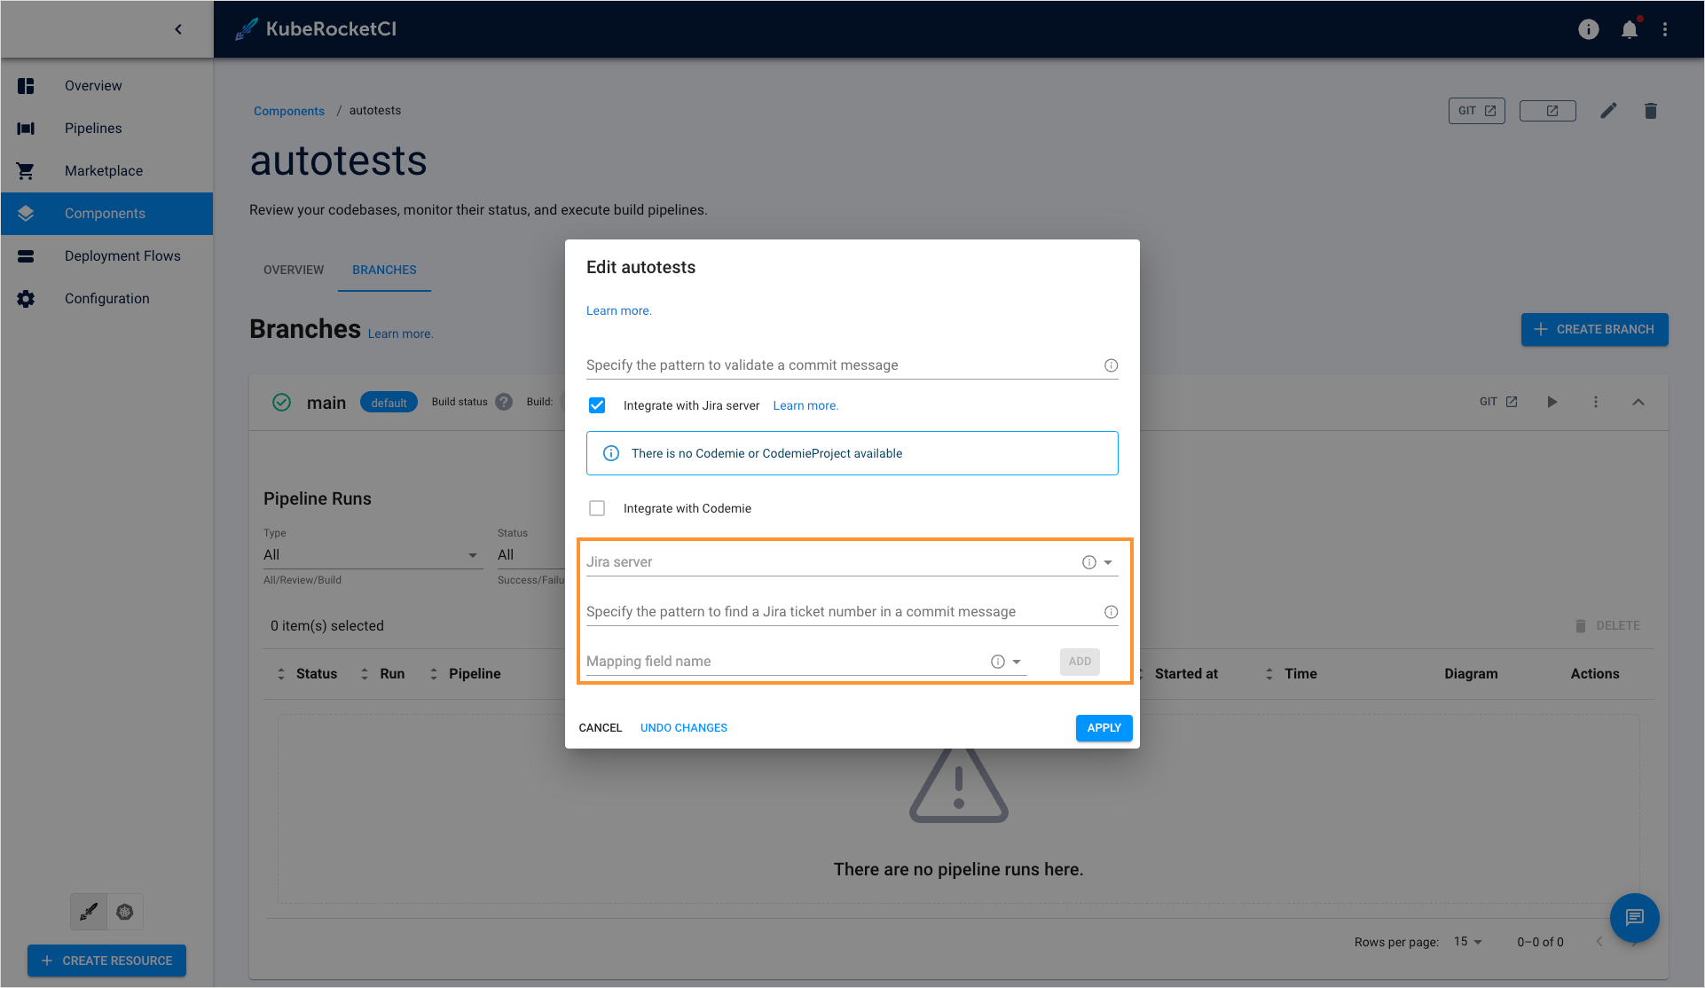Select the OVERVIEW tab
Image resolution: width=1705 pixels, height=988 pixels.
[x=293, y=270]
